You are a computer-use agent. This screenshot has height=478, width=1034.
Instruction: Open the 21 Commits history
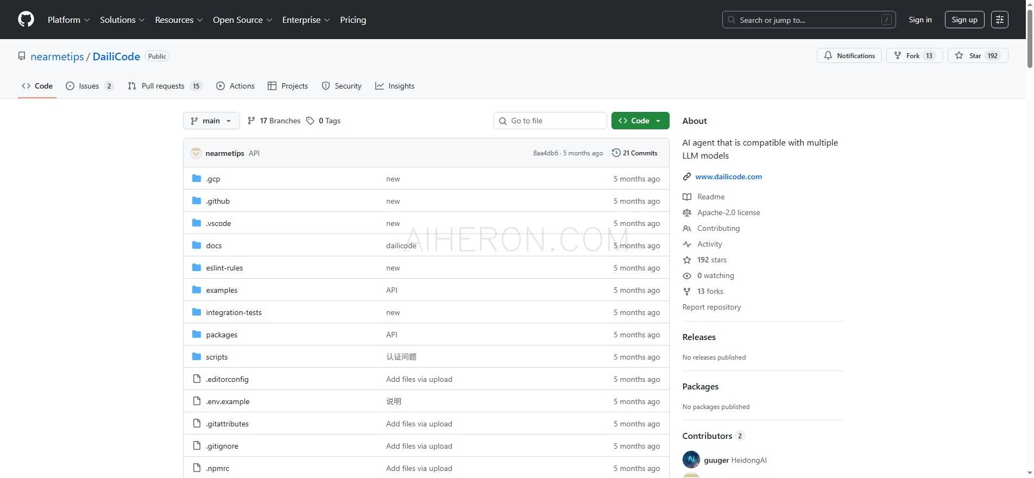coord(634,153)
